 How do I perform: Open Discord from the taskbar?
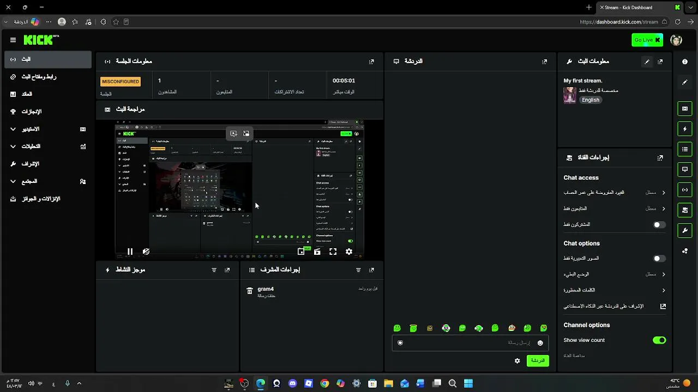pos(293,383)
